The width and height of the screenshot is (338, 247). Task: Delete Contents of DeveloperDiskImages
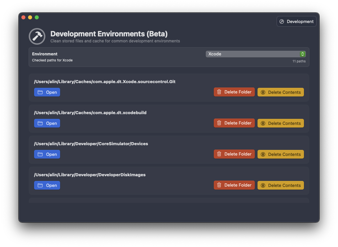(x=281, y=185)
